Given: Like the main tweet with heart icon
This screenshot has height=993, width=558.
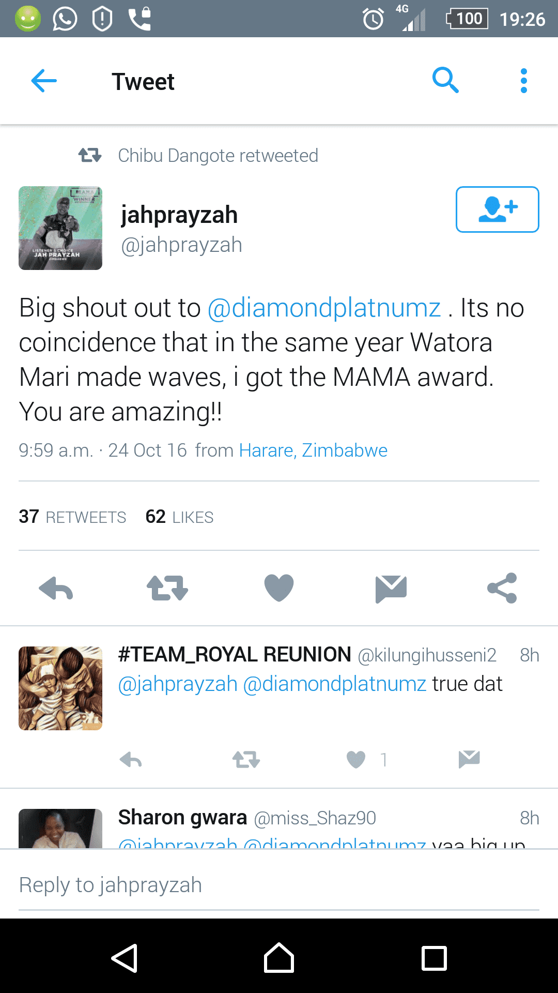Looking at the screenshot, I should pyautogui.click(x=279, y=588).
